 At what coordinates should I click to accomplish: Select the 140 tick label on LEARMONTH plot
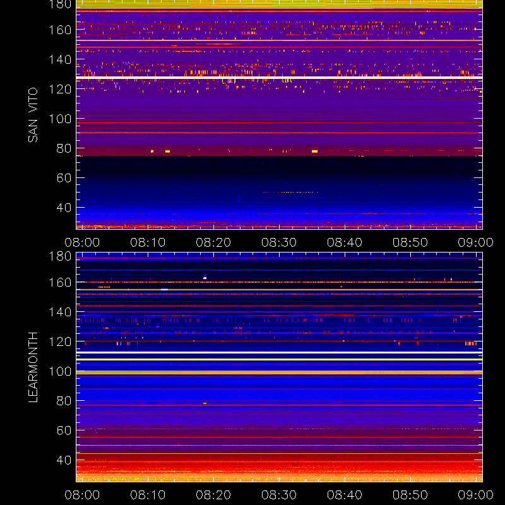pyautogui.click(x=60, y=312)
